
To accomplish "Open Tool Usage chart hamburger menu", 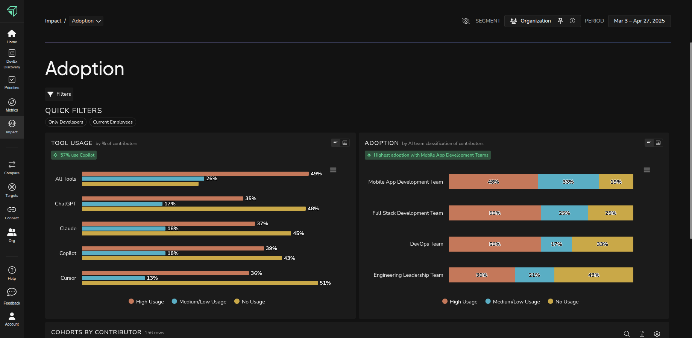I will click(333, 170).
